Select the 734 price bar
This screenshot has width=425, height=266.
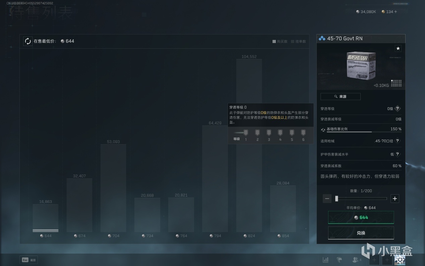tap(147, 215)
